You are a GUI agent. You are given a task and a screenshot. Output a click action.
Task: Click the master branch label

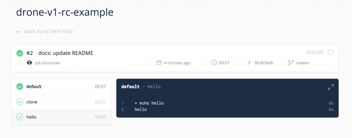302,63
